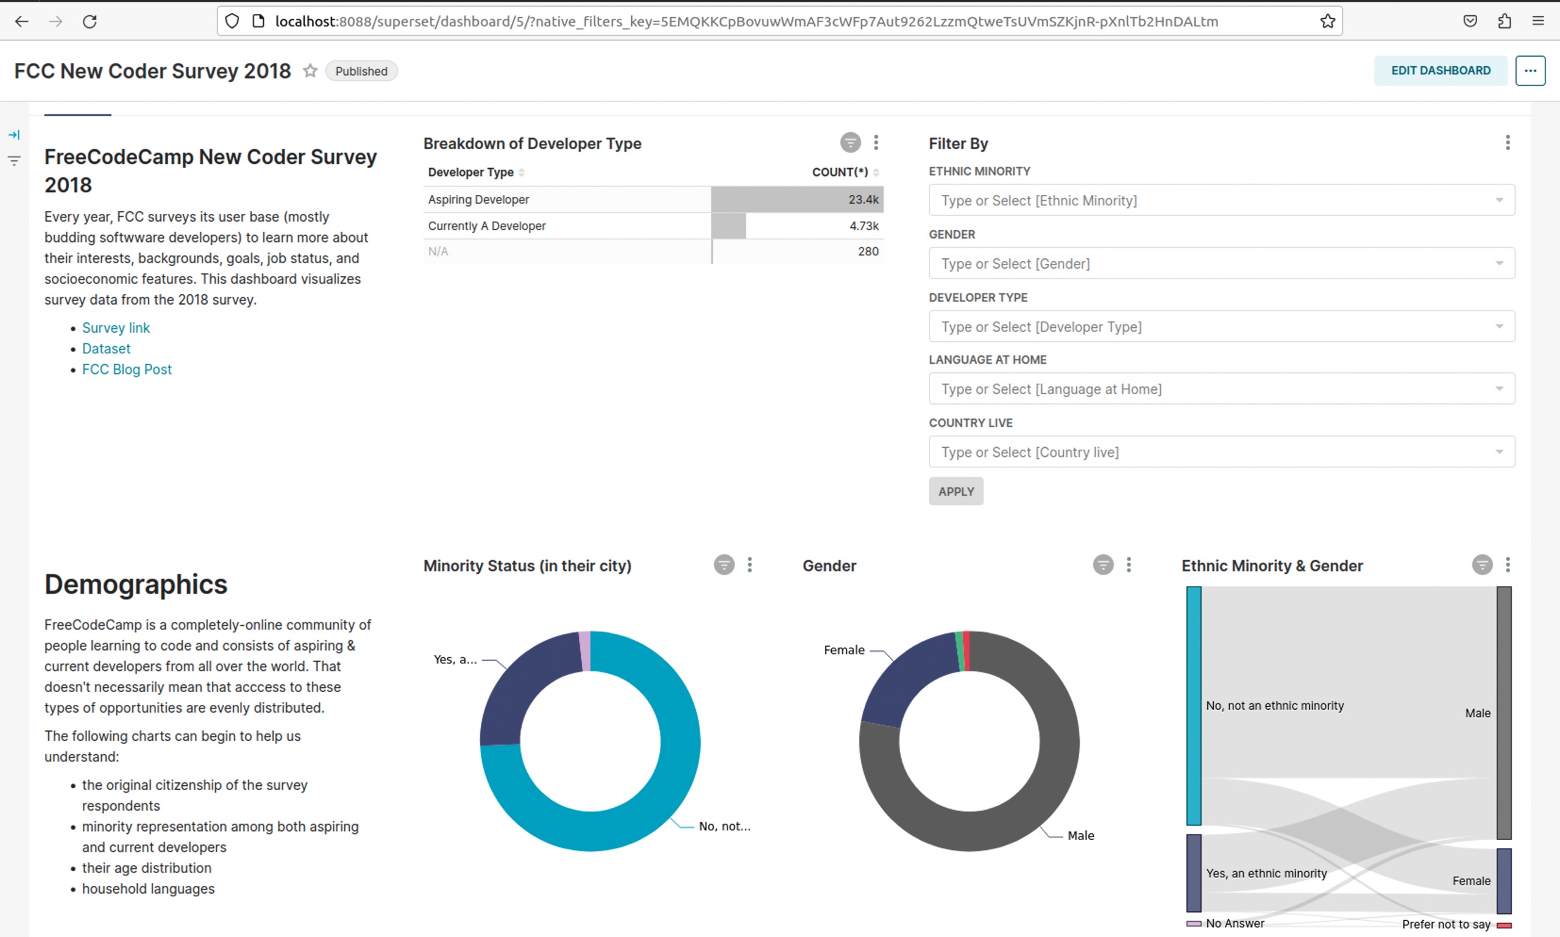Screen dimensions: 1560x937
Task: Open Ethnic Minority & Gender chart menu
Action: click(x=1508, y=565)
